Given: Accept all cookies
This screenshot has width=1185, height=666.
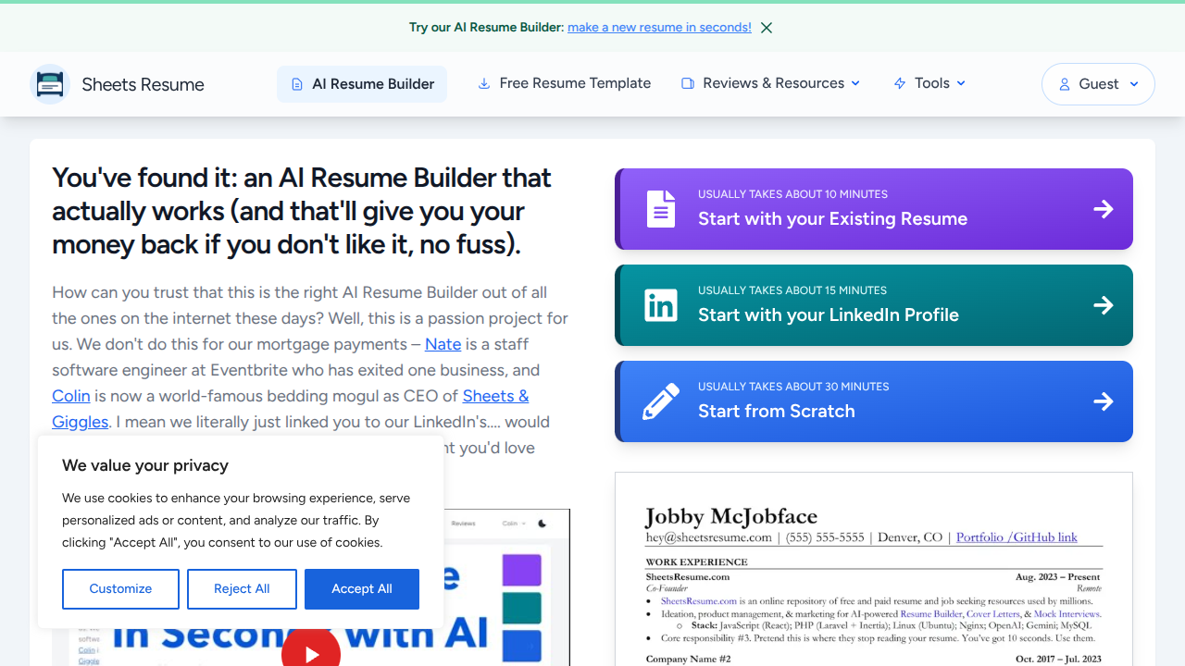Looking at the screenshot, I should pos(361,589).
